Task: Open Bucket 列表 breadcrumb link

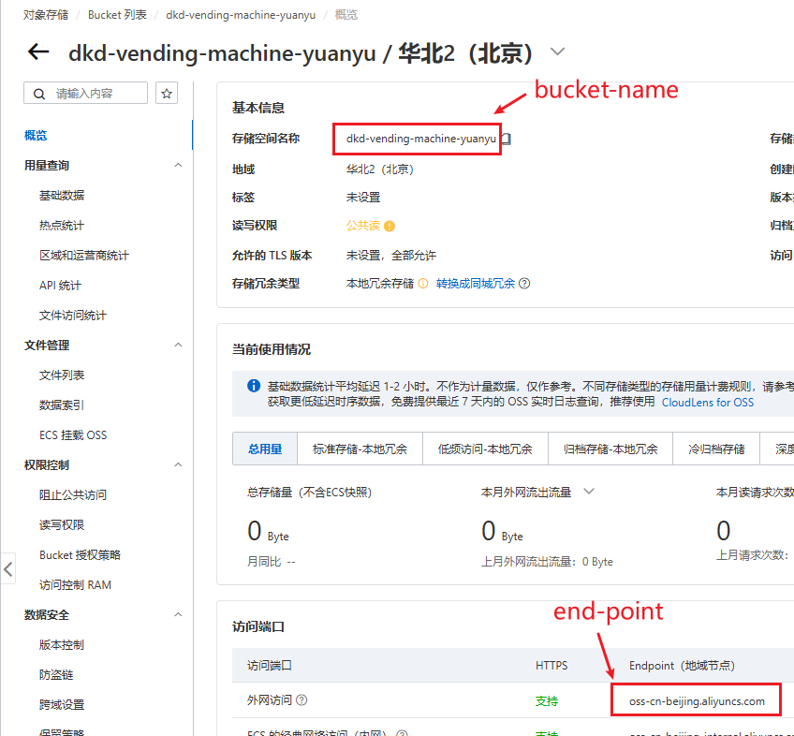Action: click(117, 15)
